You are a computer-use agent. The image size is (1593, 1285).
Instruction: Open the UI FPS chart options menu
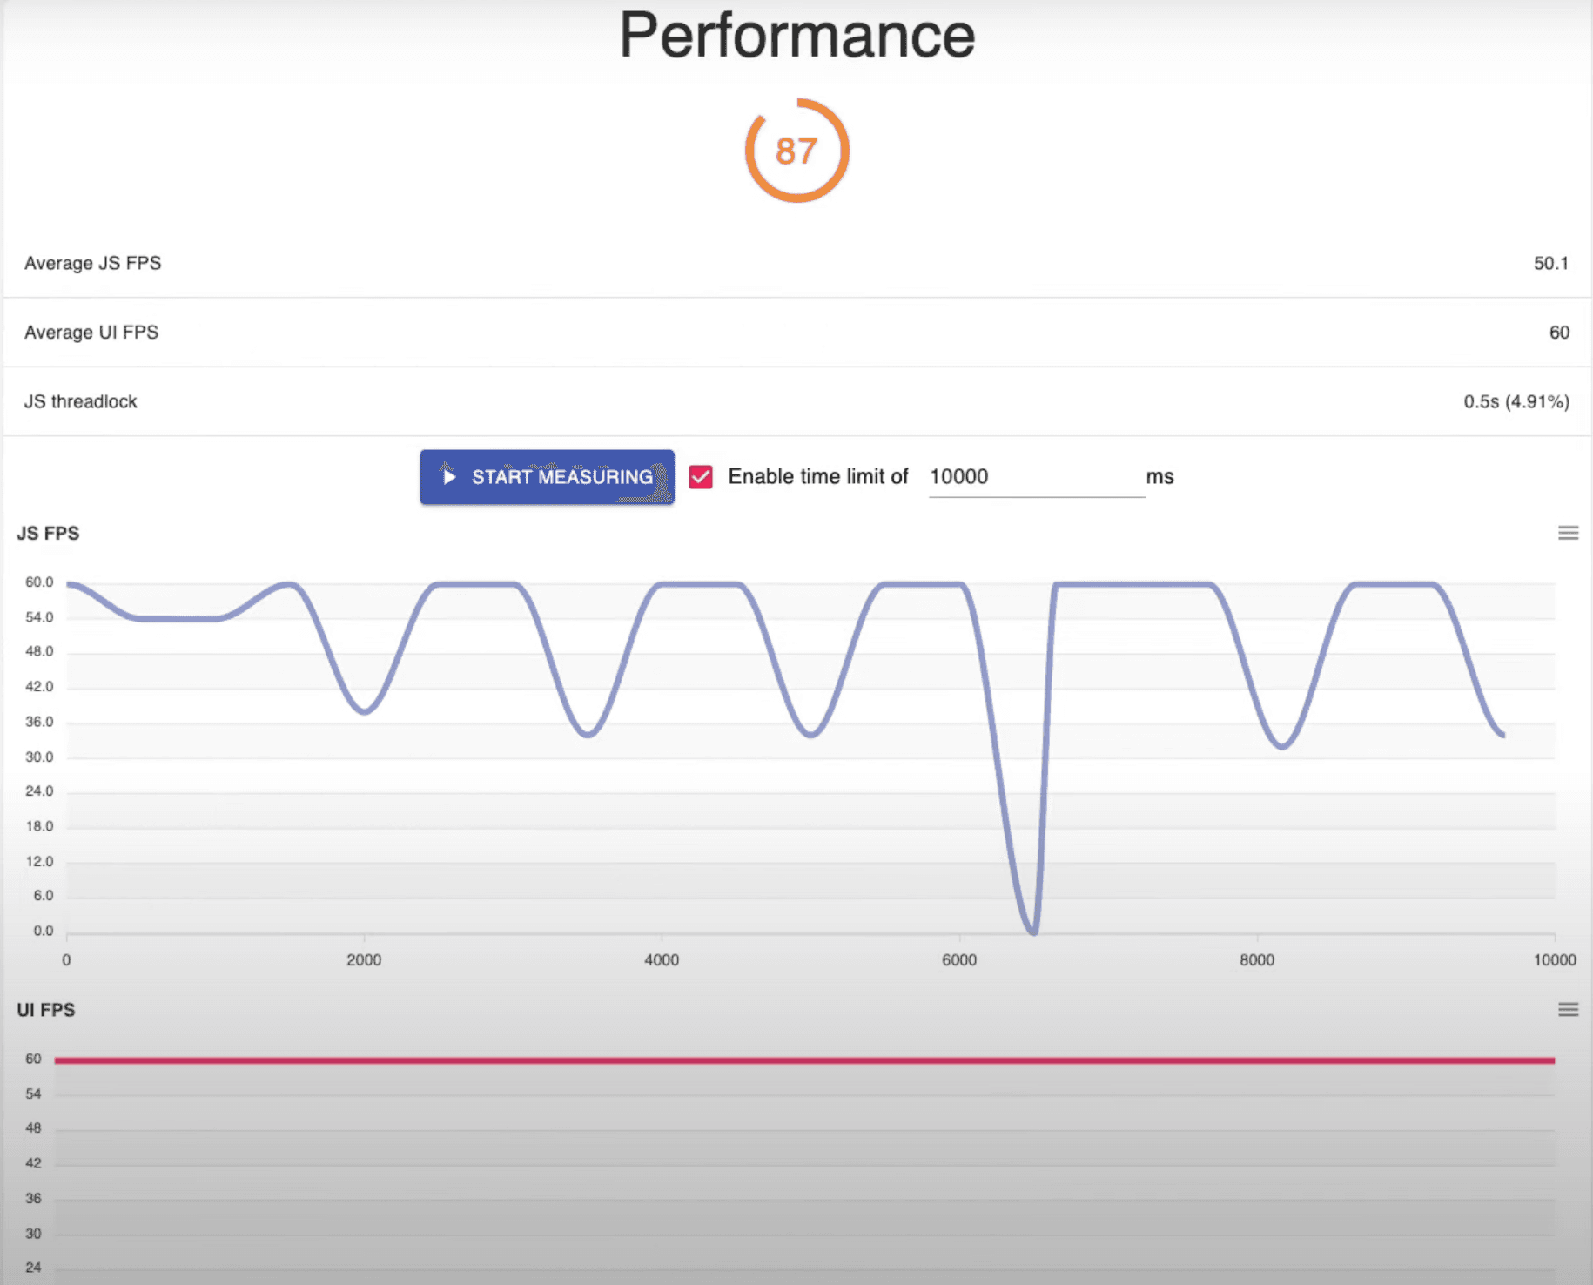(1569, 1010)
